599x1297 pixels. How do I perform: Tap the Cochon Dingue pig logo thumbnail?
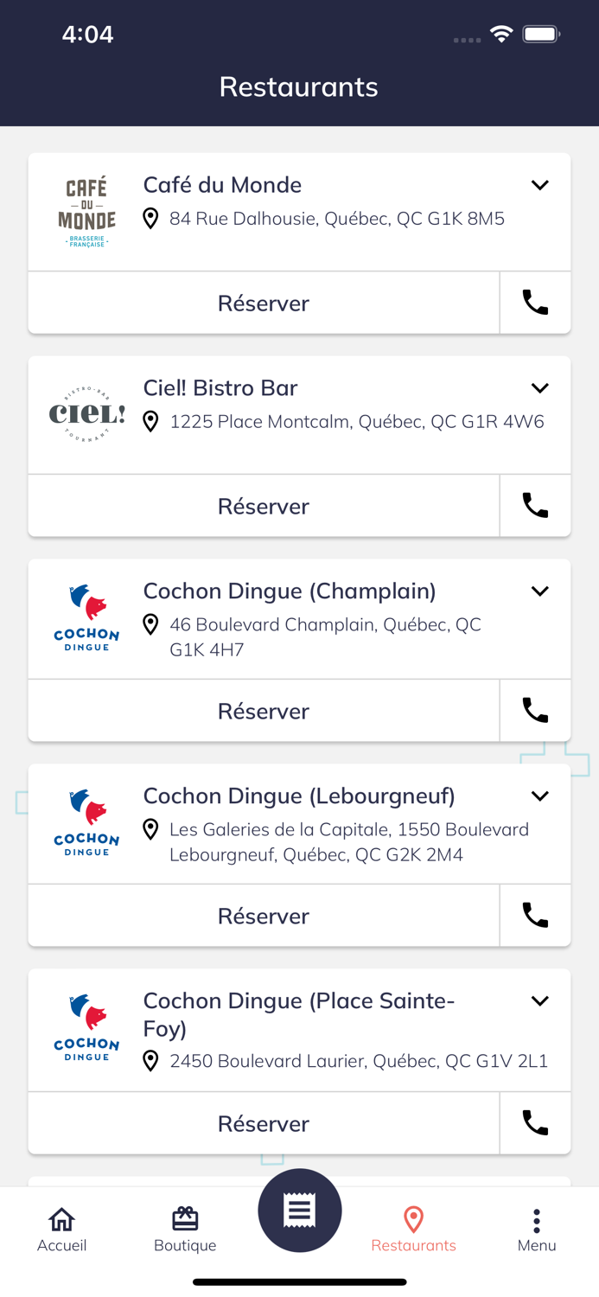tap(86, 617)
